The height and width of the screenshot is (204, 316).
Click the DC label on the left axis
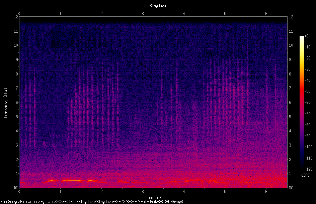pyautogui.click(x=16, y=188)
